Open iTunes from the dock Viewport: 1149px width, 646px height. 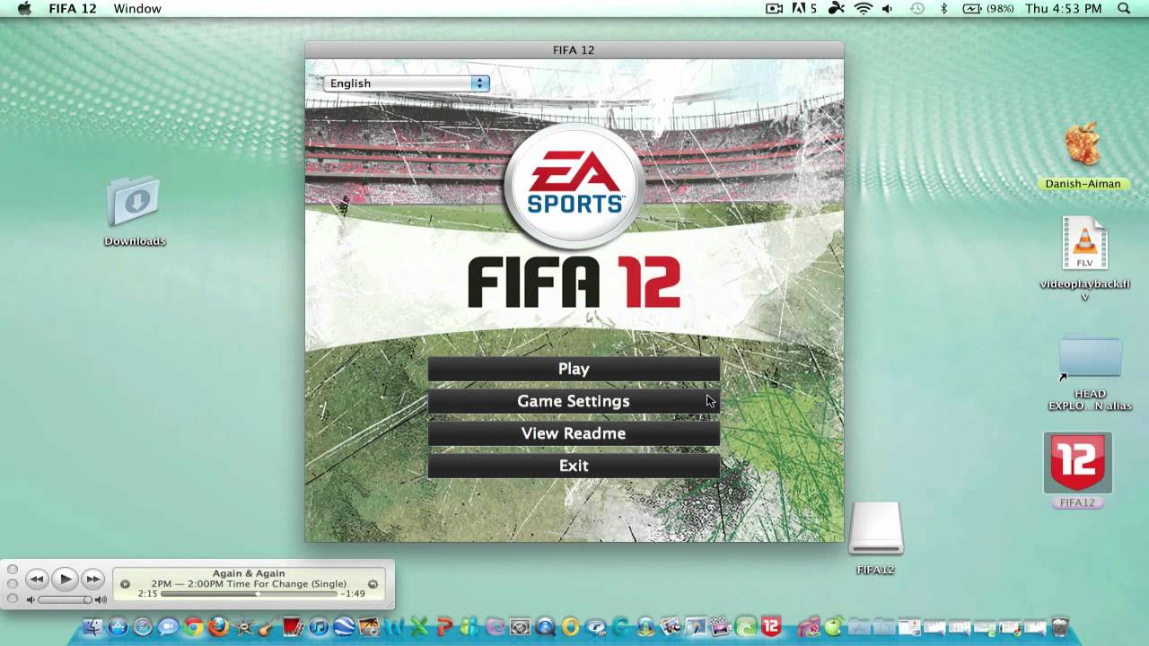pos(319,626)
